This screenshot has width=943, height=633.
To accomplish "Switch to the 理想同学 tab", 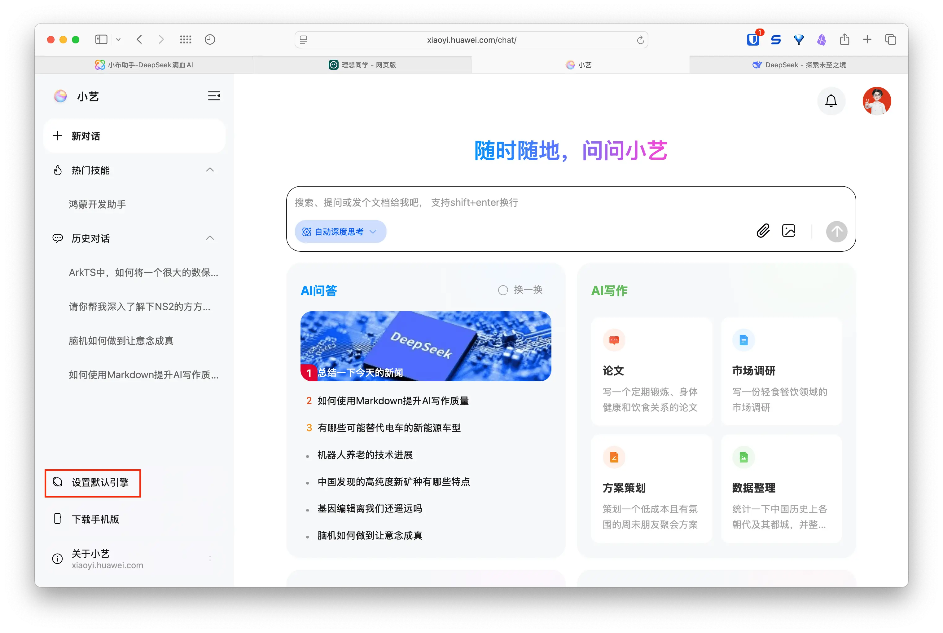I will coord(362,64).
